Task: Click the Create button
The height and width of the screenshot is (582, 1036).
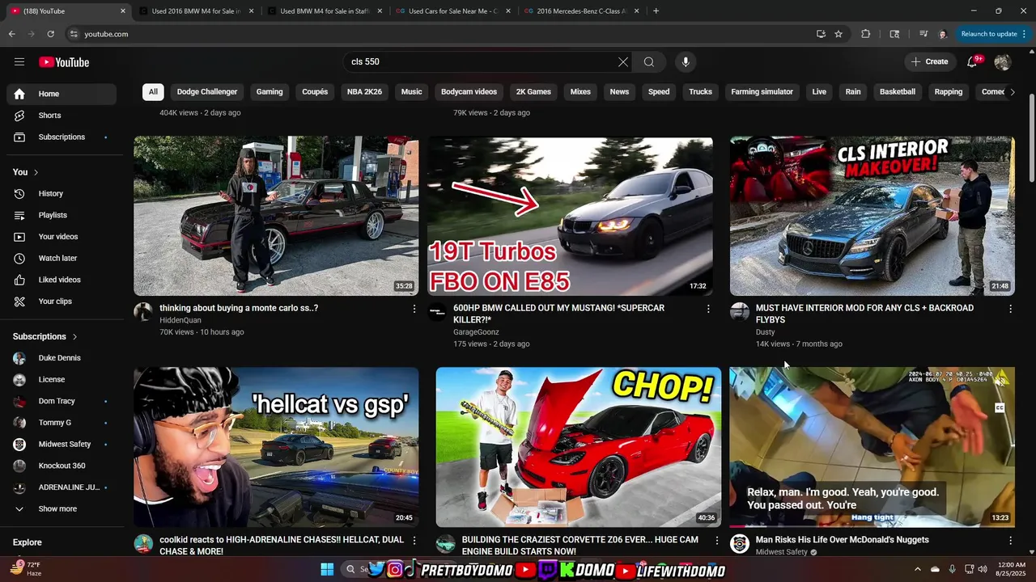Action: [x=930, y=62]
